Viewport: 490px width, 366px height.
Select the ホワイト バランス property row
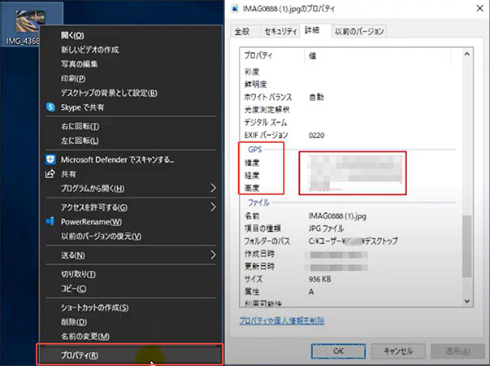[350, 98]
